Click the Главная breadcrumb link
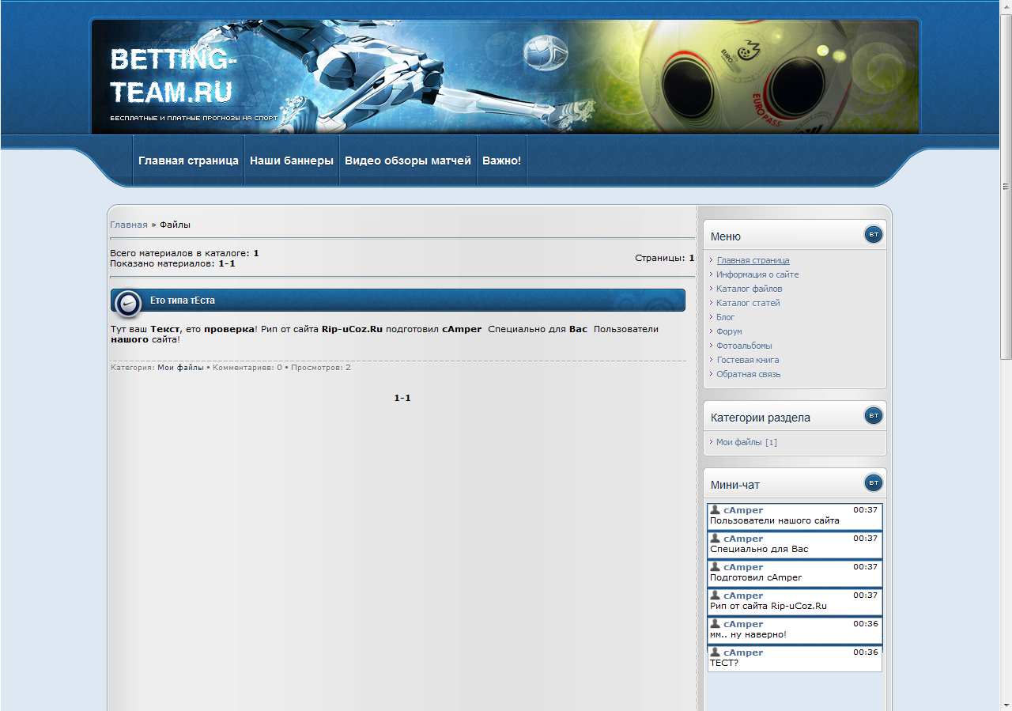 pos(129,225)
